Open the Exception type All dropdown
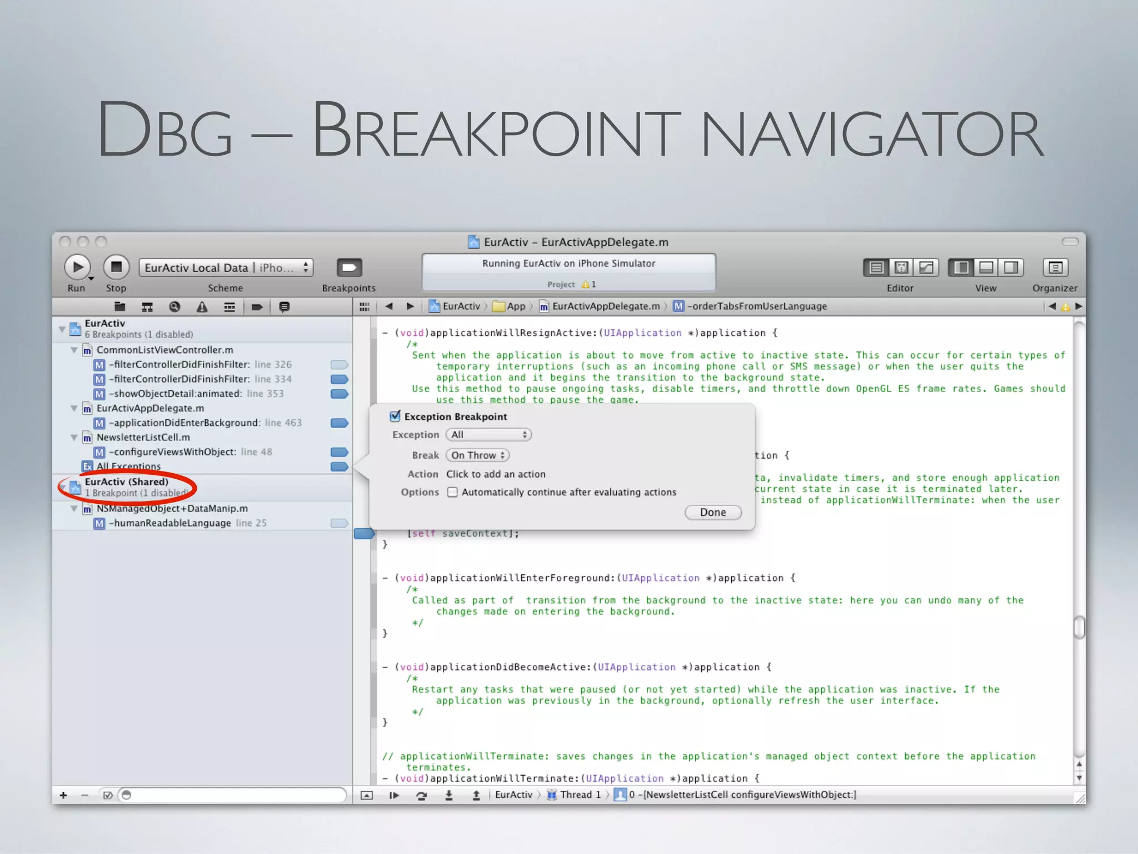Screen dimensions: 1138x854 tap(488, 435)
